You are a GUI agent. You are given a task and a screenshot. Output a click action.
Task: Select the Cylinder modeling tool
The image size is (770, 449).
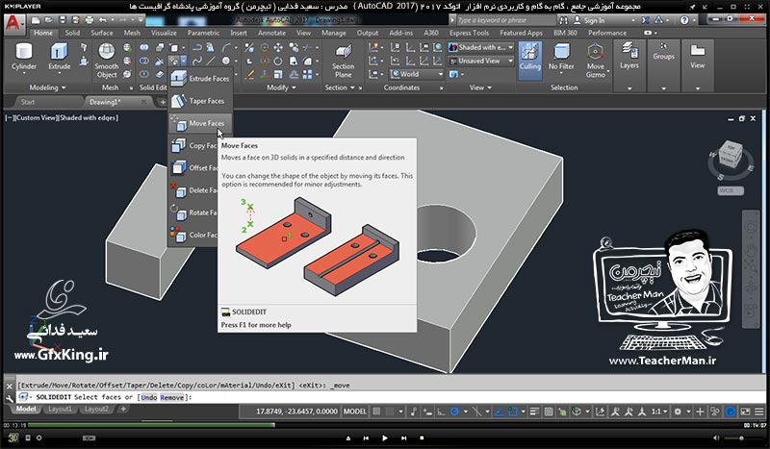pyautogui.click(x=23, y=57)
